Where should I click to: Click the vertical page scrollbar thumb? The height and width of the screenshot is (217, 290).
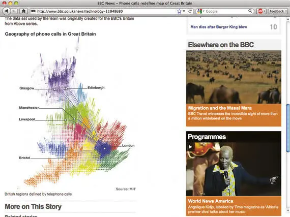288,128
